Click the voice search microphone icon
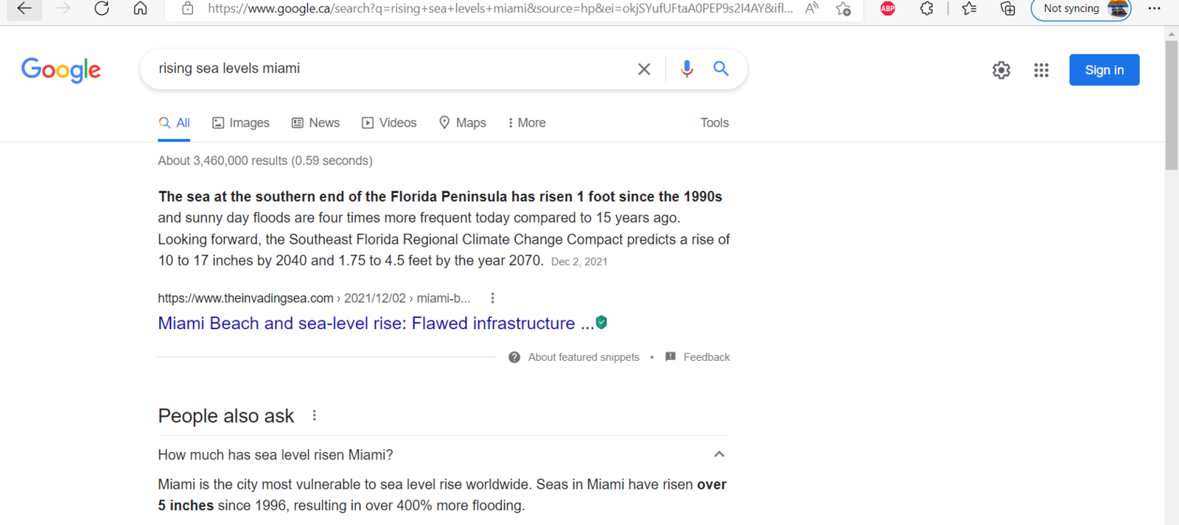1179x525 pixels. click(x=687, y=68)
